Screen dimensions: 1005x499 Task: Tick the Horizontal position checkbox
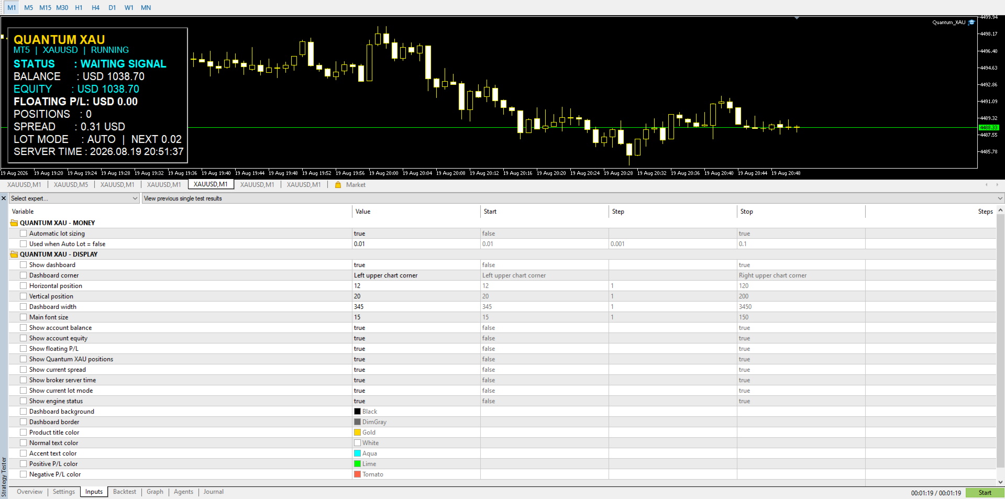tap(23, 286)
